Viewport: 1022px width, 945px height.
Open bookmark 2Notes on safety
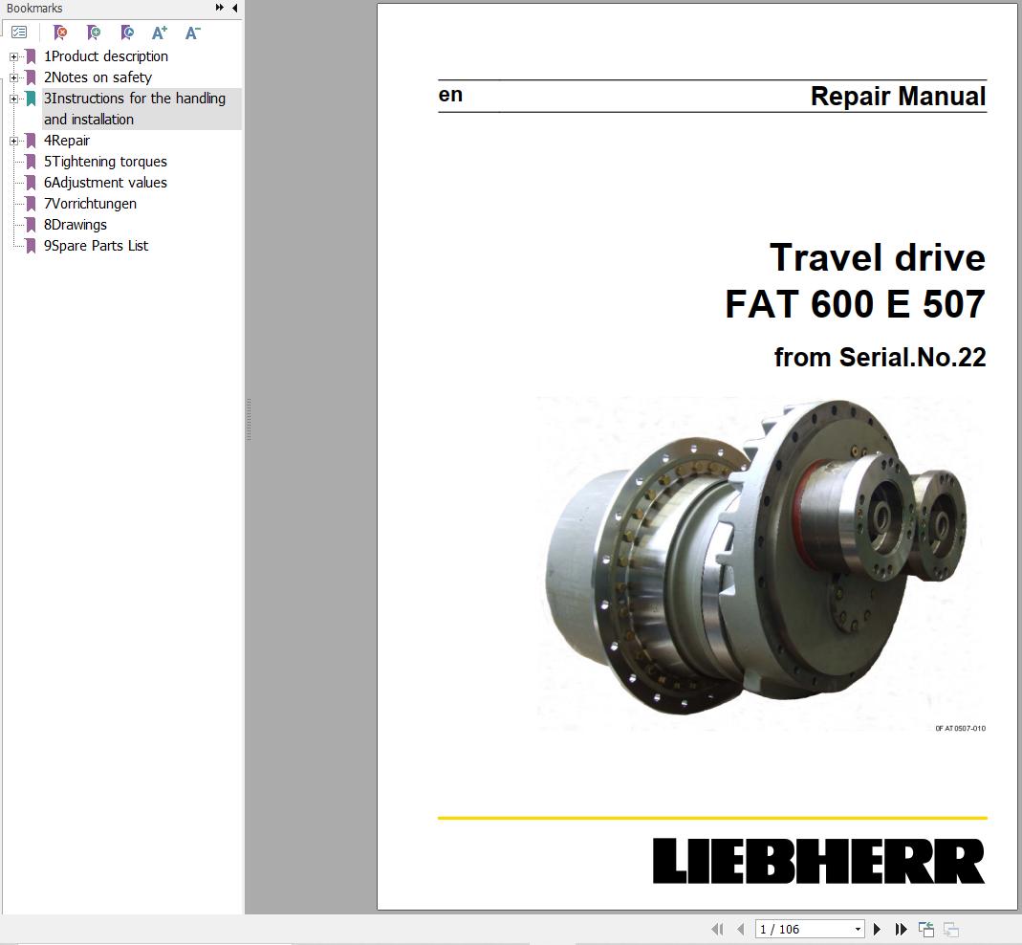coord(98,77)
